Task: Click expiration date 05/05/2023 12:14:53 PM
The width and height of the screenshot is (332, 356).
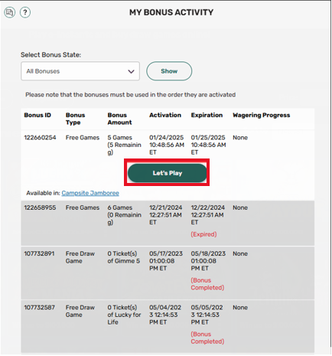Action: coord(207,315)
